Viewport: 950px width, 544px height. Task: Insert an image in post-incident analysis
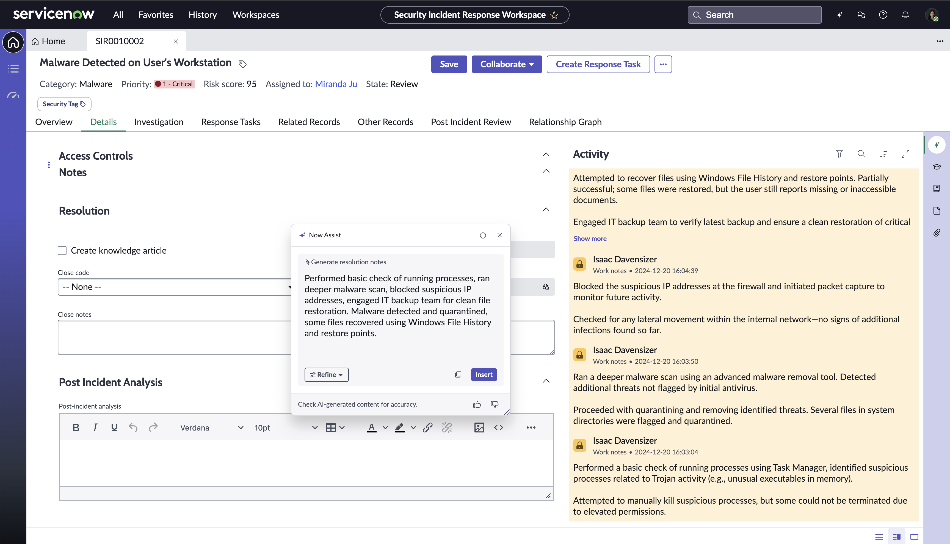[x=479, y=428]
